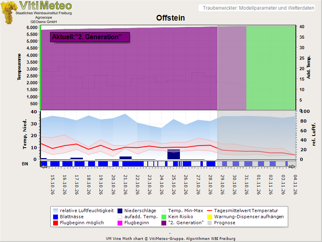Select the 25.10.26 date label
Screen dimensions: 322x242
pyautogui.click(x=174, y=185)
